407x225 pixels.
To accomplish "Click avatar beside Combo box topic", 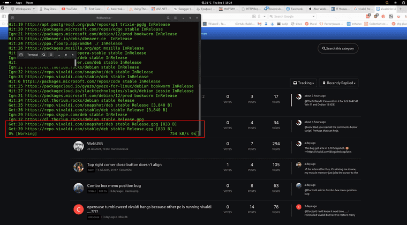I will point(78,188).
